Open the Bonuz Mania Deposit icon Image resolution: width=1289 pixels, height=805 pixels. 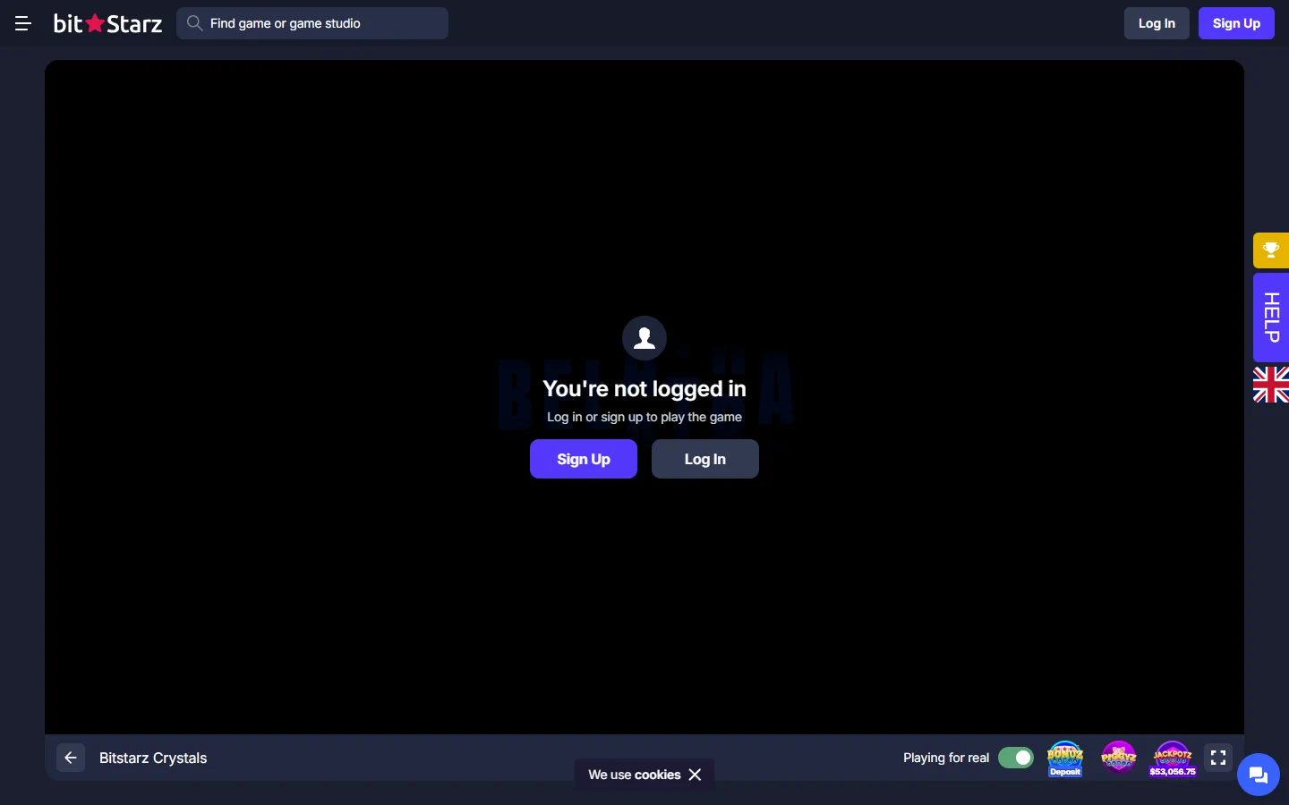click(1065, 758)
